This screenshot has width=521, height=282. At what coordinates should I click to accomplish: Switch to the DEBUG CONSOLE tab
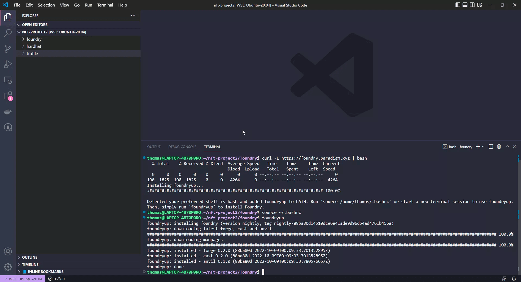pyautogui.click(x=182, y=147)
